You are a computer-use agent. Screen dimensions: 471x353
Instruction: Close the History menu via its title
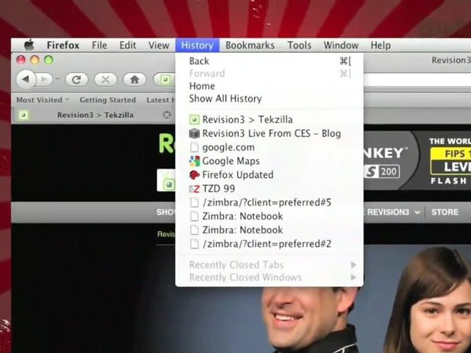coord(197,45)
